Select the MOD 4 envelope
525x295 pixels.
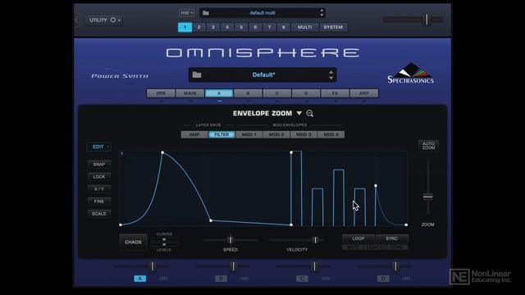[x=331, y=134]
